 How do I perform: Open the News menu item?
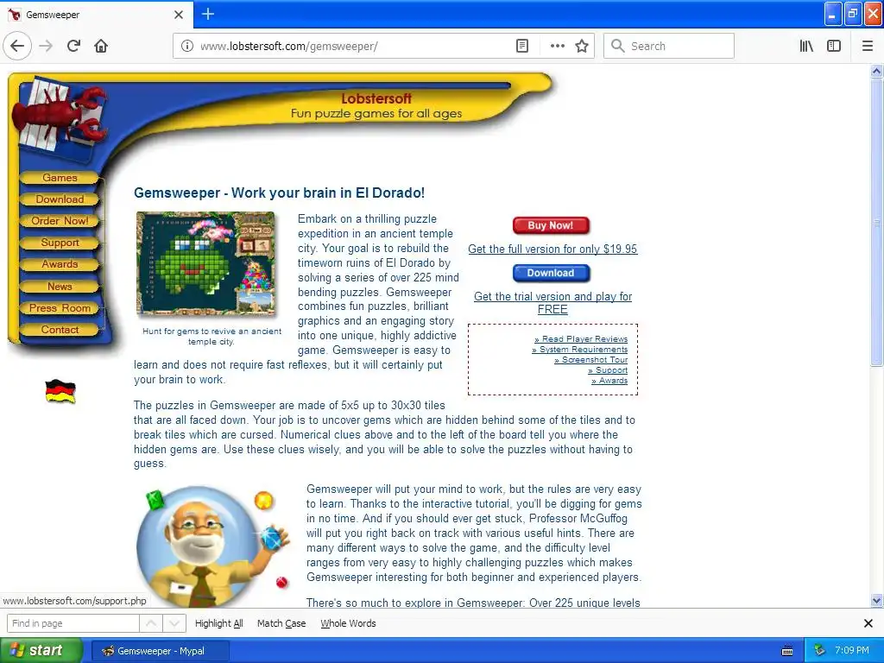[x=60, y=287]
